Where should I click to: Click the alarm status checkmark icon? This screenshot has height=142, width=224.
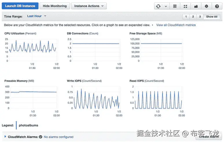click(41, 137)
